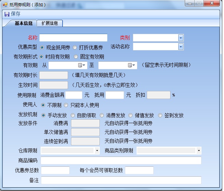Click the 生效时间 field
Viewport: 224px width, 191px height.
pyautogui.click(x=54, y=85)
